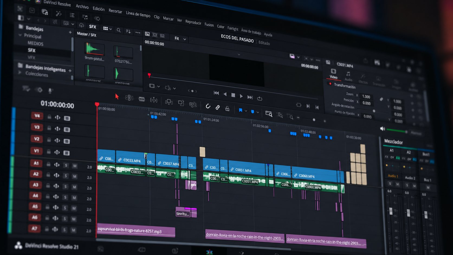Screen dimensions: 453x255
Task: Open the Edición menu
Action: click(99, 9)
